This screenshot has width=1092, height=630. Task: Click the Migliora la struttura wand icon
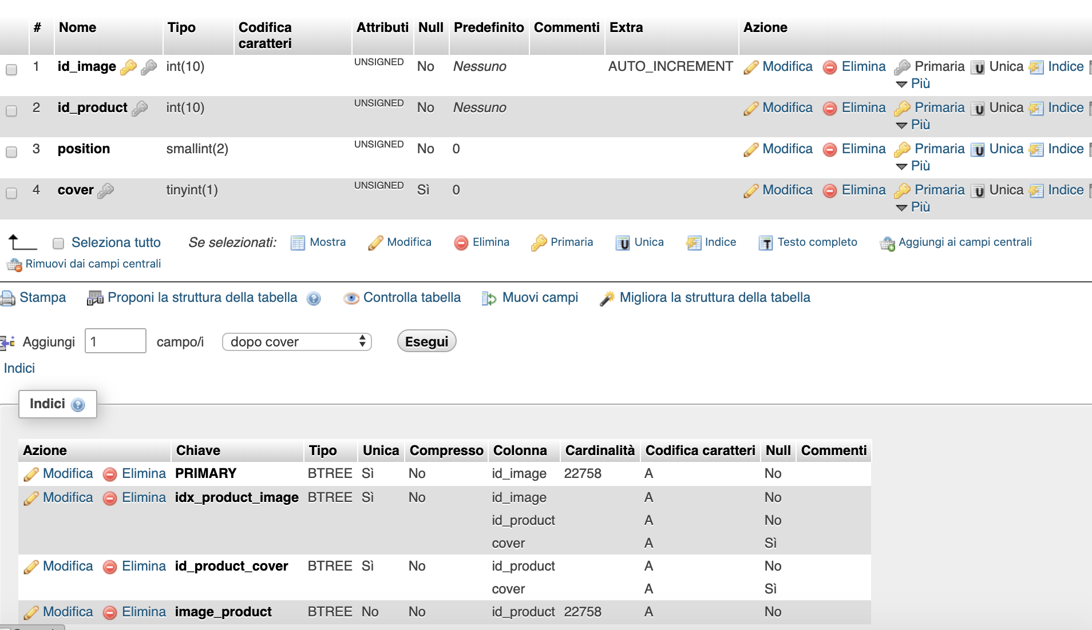pos(607,298)
